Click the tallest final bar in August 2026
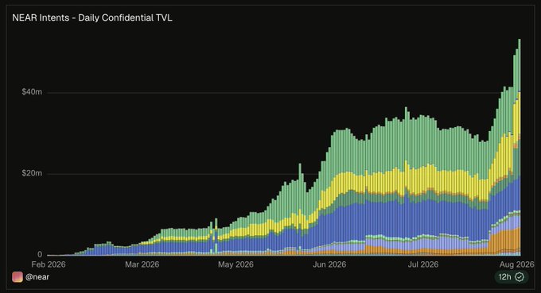The image size is (541, 293). (520, 148)
